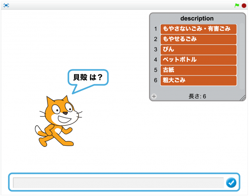Click the description list title

(197, 18)
